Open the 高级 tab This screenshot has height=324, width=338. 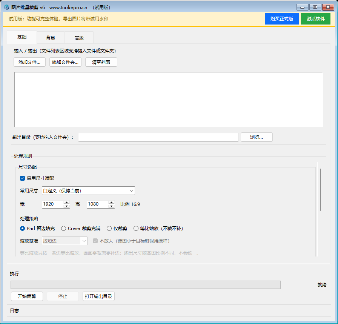pos(79,38)
